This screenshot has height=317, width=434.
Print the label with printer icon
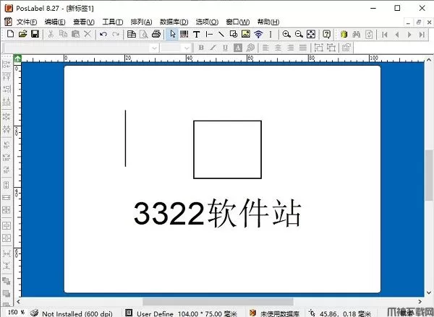pos(156,34)
